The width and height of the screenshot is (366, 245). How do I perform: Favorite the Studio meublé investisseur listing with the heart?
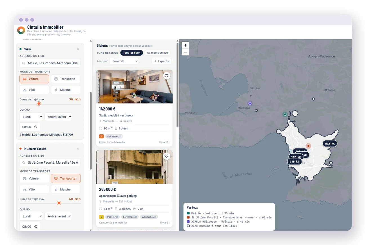tap(166, 75)
